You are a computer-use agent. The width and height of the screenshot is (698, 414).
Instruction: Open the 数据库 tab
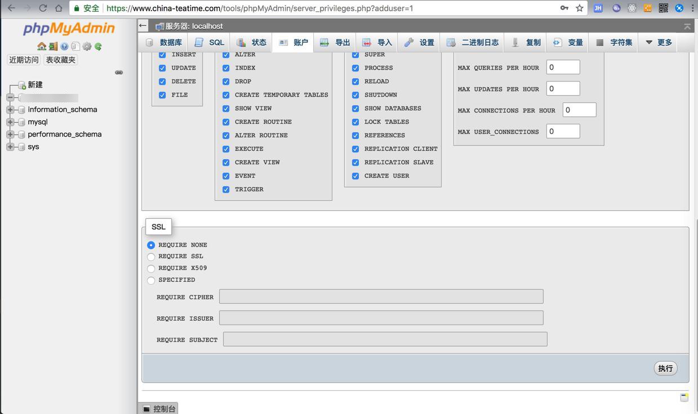164,43
